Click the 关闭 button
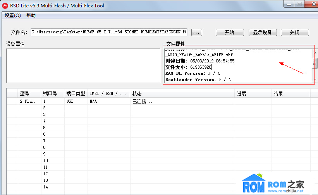The height and width of the screenshot is (195, 318). click(295, 32)
